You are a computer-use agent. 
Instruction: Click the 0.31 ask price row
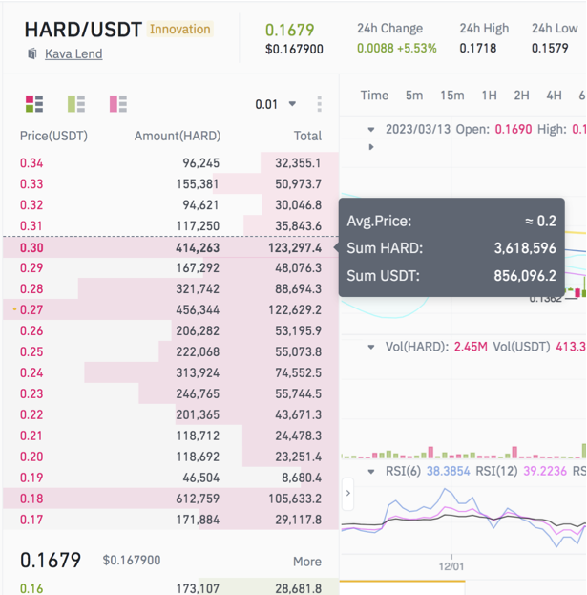pyautogui.click(x=171, y=226)
